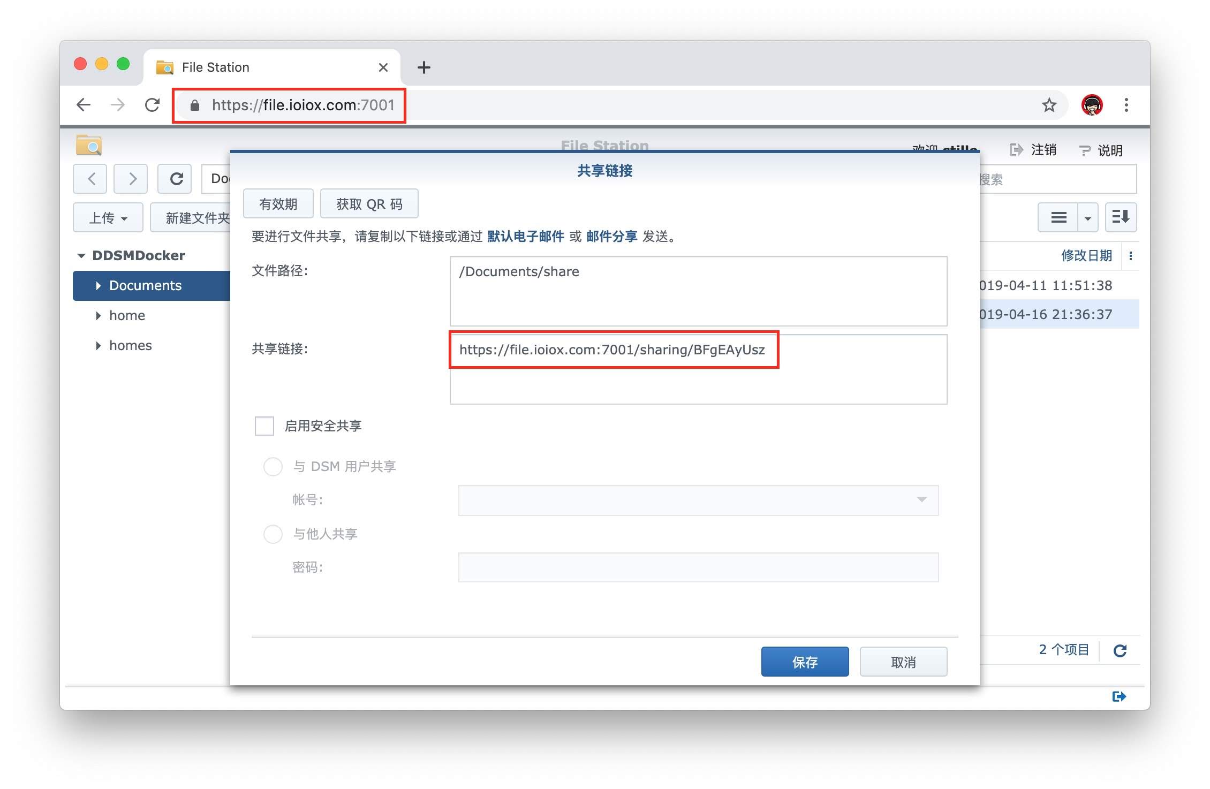Screen dimensions: 1210x789
Task: Click the 保存 save button
Action: tap(805, 662)
